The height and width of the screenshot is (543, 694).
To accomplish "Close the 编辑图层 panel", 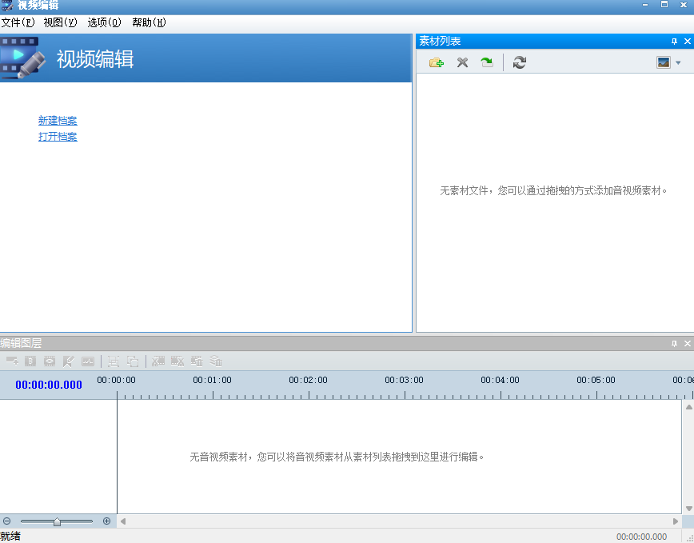I will (x=688, y=343).
